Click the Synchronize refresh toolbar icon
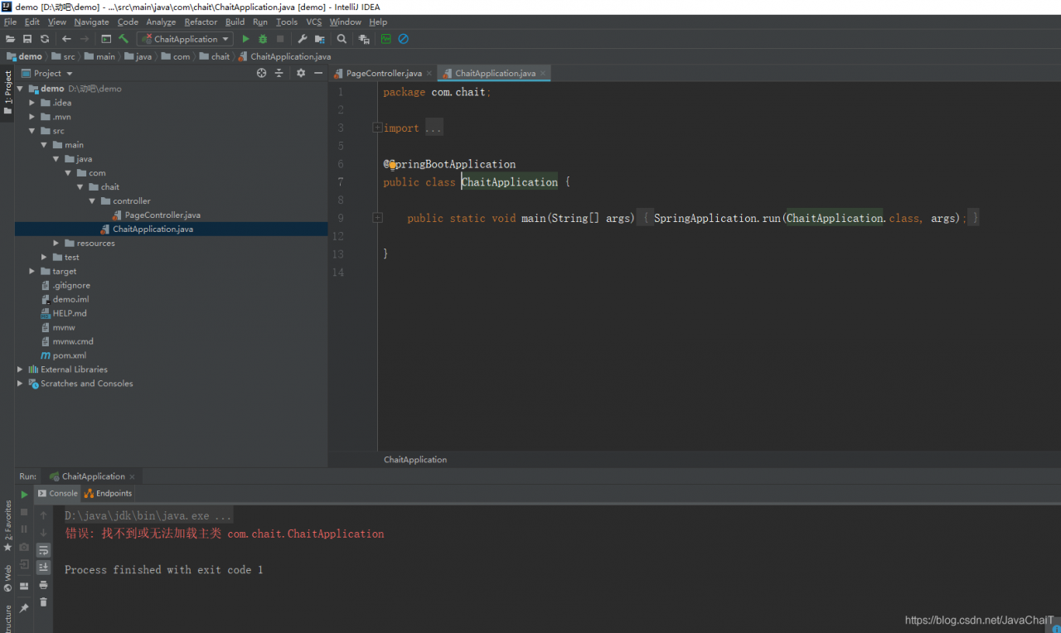Image resolution: width=1061 pixels, height=633 pixels. click(x=45, y=39)
